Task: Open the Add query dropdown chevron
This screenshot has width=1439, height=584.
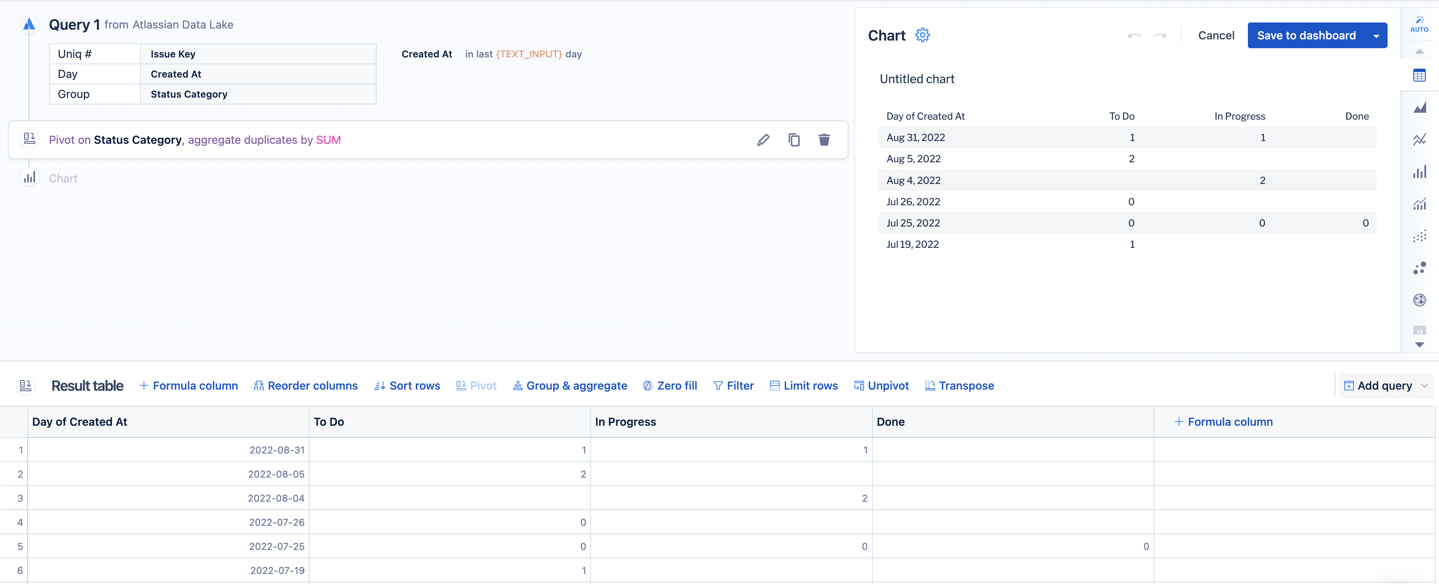Action: [1424, 386]
